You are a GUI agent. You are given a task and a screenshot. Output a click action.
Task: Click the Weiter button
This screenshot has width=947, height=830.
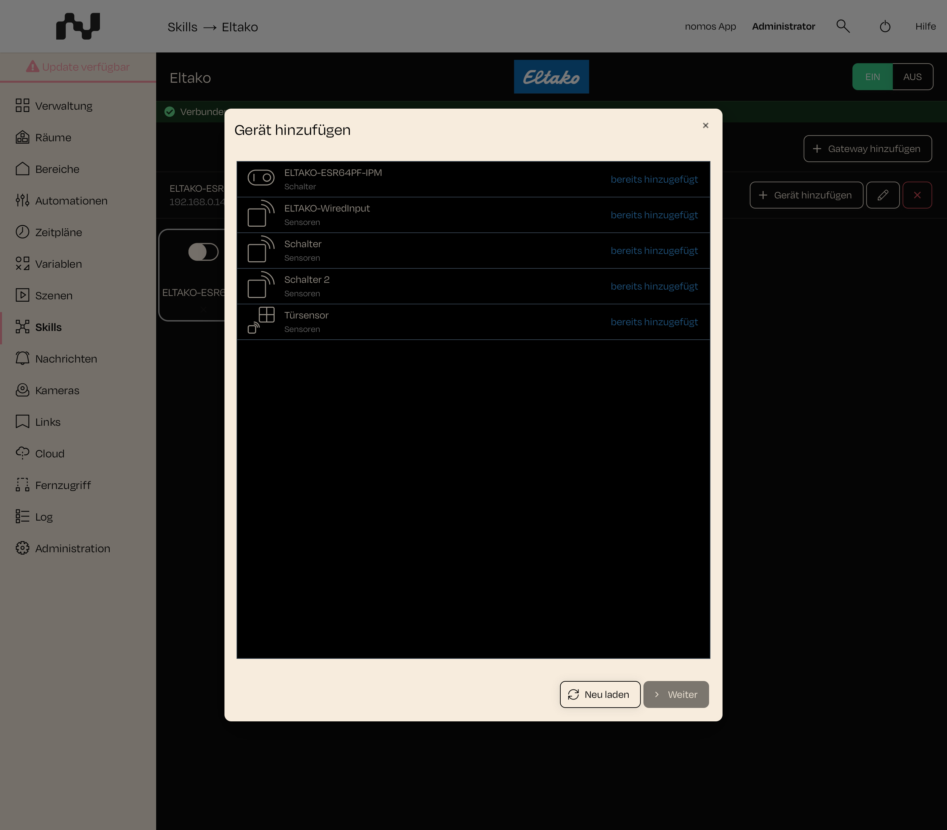pos(676,694)
